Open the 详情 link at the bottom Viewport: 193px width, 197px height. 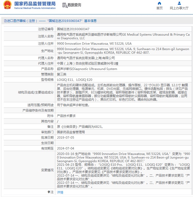pyautogui.click(x=60, y=192)
